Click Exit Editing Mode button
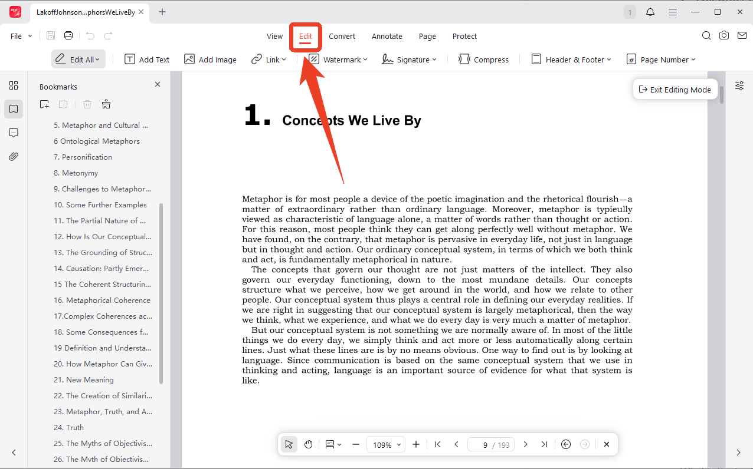753x469 pixels. point(675,90)
